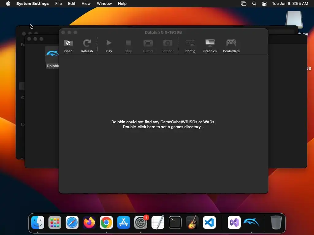This screenshot has height=235, width=314.
Task: Open the Help menu
Action: [x=122, y=4]
